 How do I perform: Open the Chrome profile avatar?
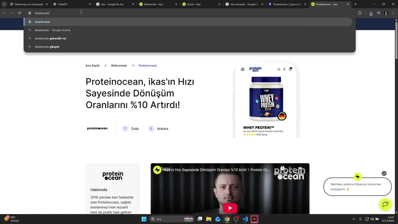[386, 13]
